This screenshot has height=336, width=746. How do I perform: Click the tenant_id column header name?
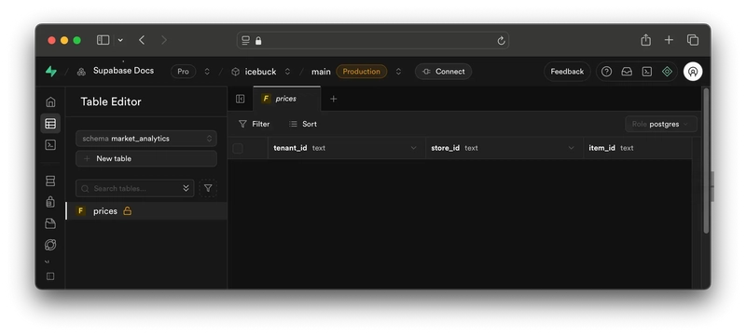point(290,148)
